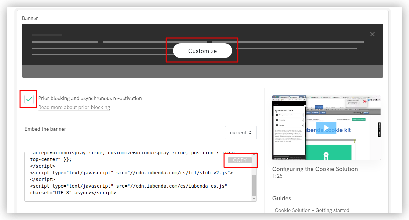
Task: Open "Read more about prior blocking"
Action: (74, 107)
